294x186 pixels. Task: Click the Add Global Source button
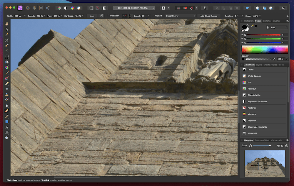[209, 16]
